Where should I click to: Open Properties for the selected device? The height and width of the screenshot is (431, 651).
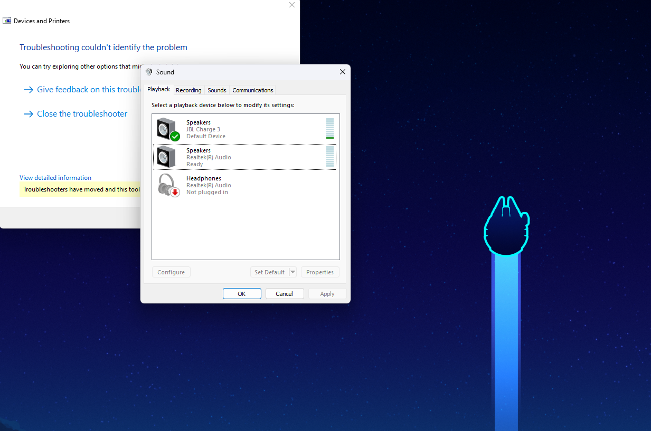coord(320,272)
